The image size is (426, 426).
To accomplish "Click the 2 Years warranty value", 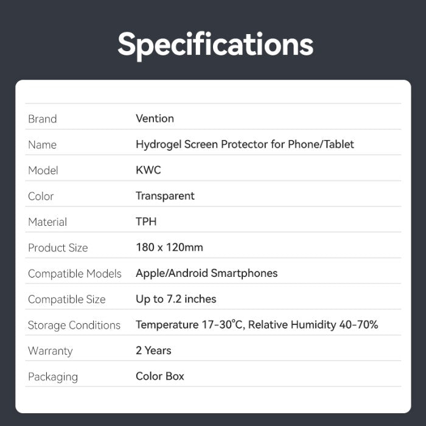I will click(x=153, y=351).
